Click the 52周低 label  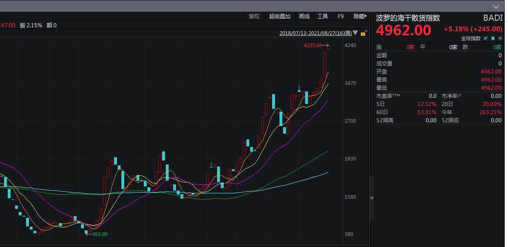tap(450, 120)
